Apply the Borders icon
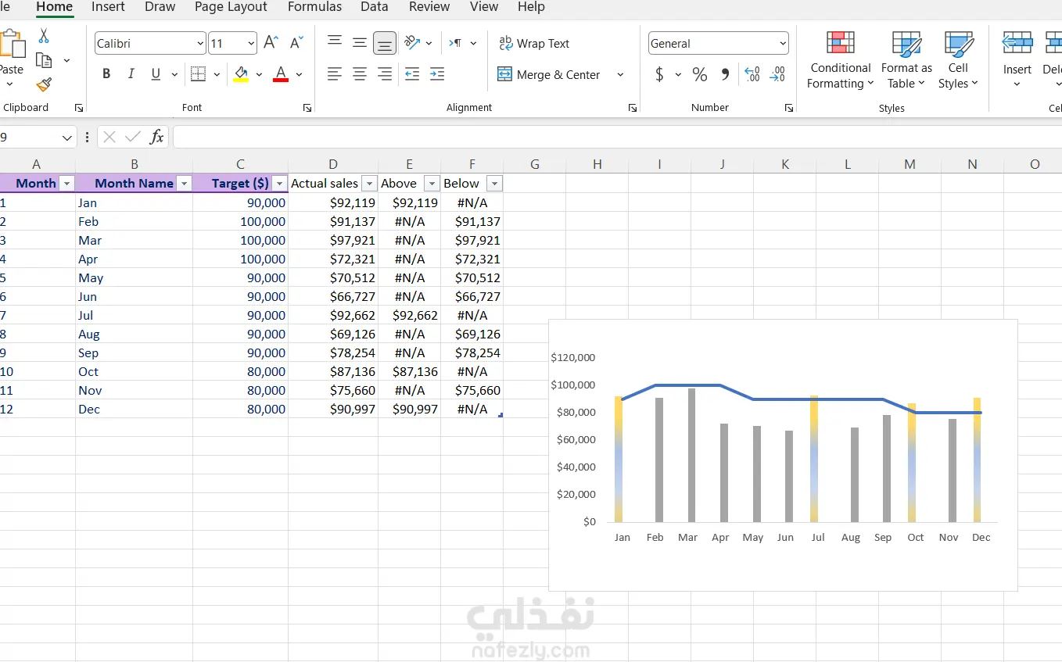This screenshot has width=1062, height=662. click(x=198, y=74)
